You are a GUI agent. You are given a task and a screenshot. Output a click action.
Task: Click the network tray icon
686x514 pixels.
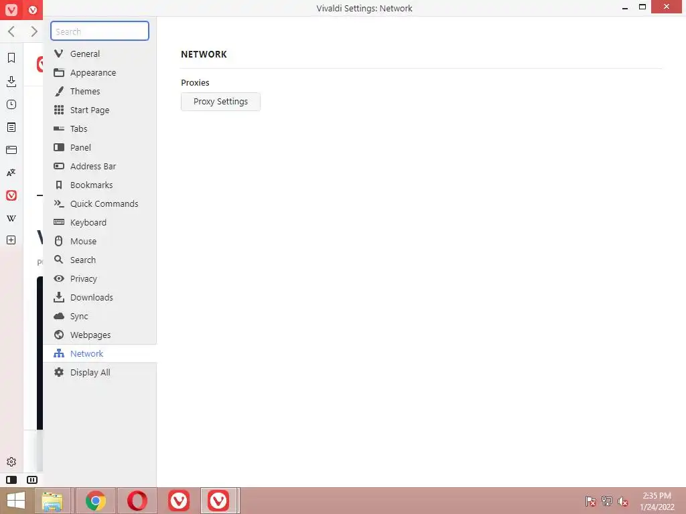[x=607, y=501]
